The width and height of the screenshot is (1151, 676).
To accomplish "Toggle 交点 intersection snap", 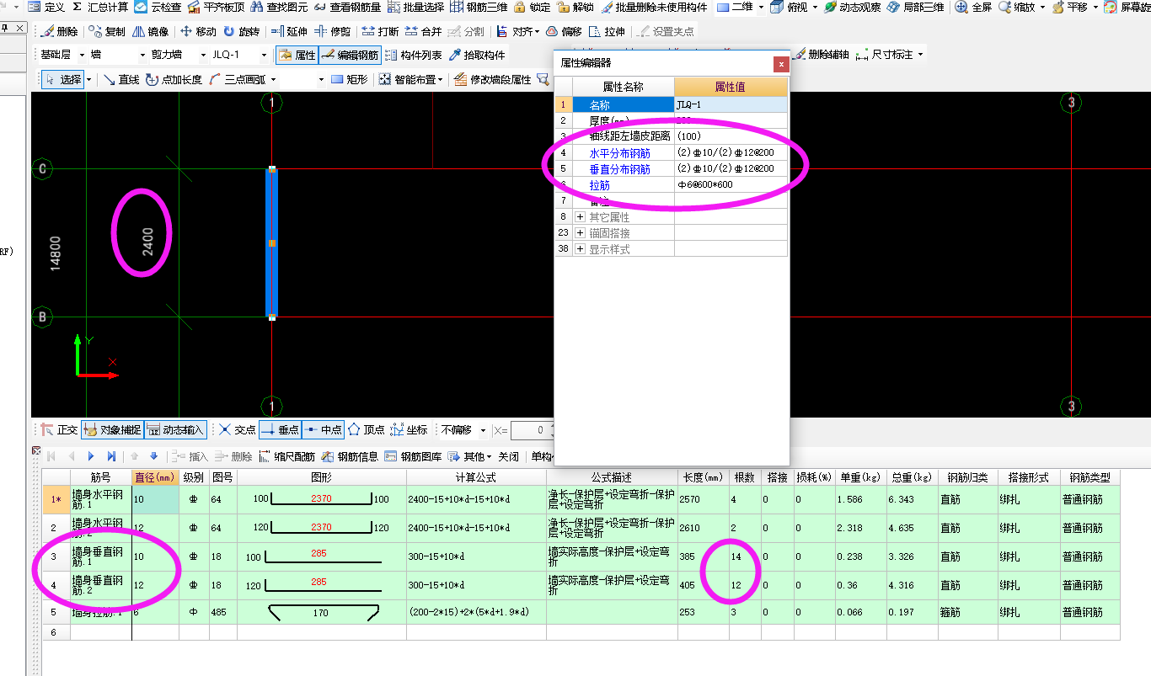I will [237, 430].
